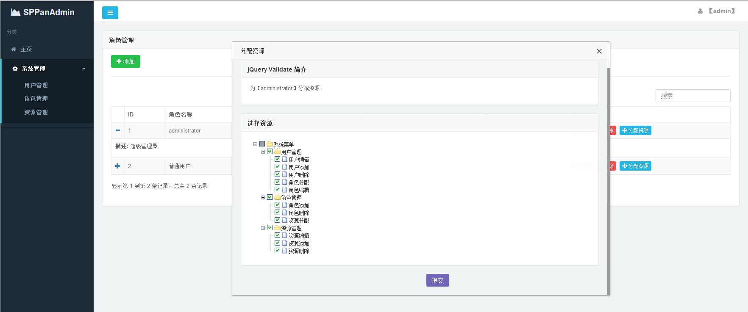Focus the 搜索 search field

click(693, 96)
